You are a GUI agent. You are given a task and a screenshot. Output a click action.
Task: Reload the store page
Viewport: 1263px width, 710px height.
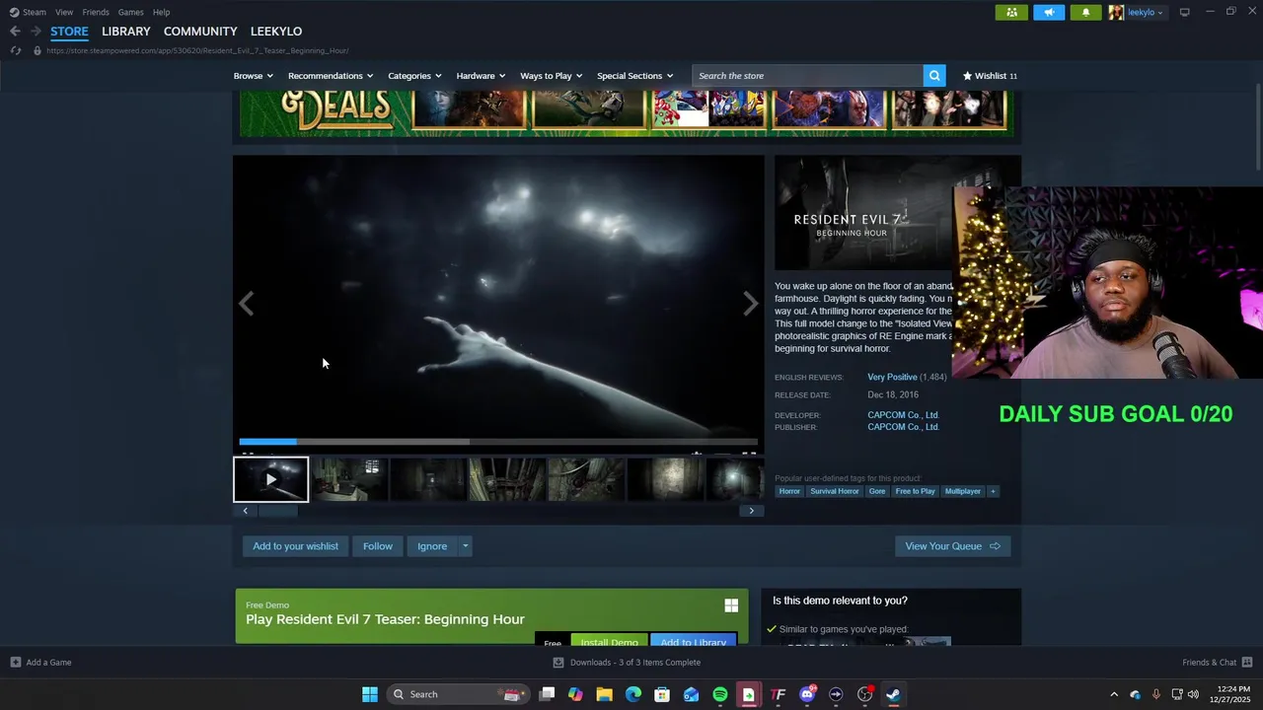point(16,50)
